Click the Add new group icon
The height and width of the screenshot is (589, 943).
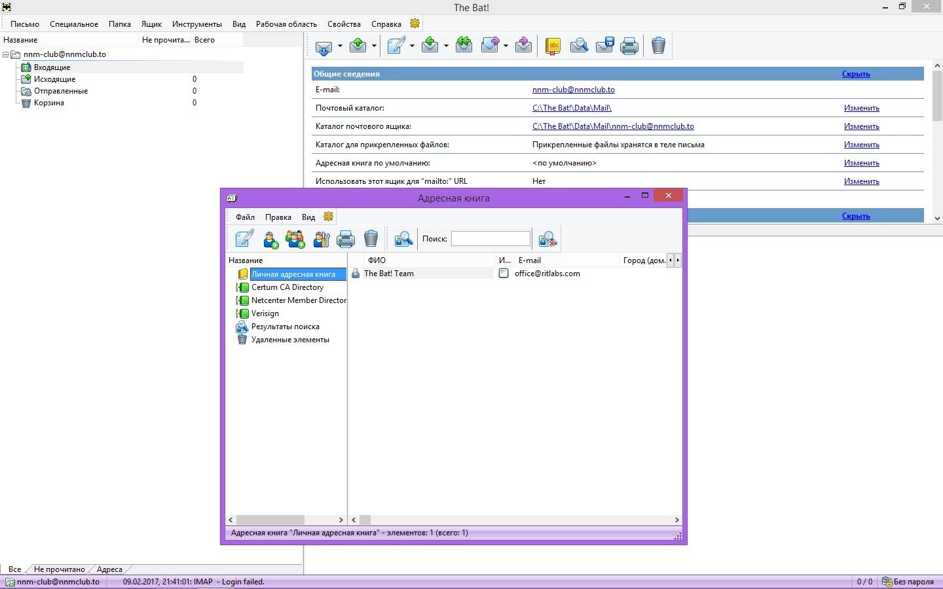pos(295,240)
